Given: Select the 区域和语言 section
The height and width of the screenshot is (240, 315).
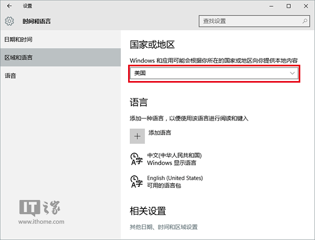Looking at the screenshot, I should point(60,57).
